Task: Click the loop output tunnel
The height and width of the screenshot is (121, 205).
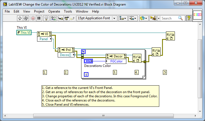Action: coord(145,62)
